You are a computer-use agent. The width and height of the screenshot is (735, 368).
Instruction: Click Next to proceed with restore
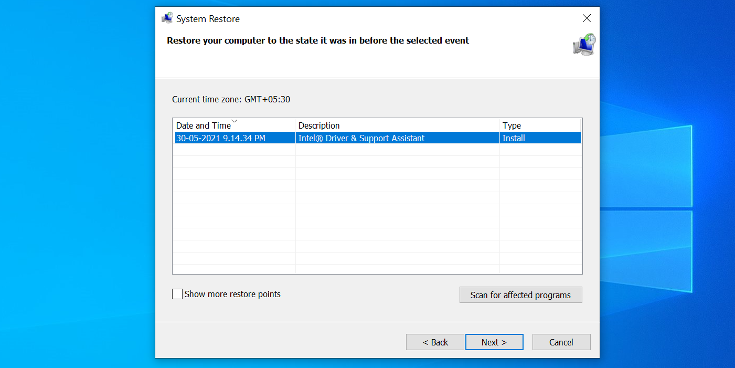pyautogui.click(x=494, y=342)
